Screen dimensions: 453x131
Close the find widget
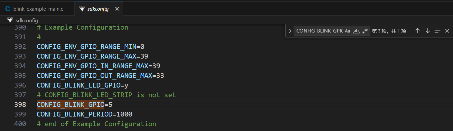(447, 31)
